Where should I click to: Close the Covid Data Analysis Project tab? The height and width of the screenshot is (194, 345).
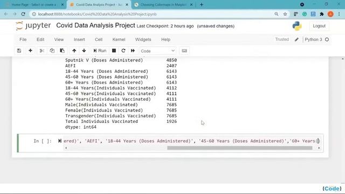[127, 5]
